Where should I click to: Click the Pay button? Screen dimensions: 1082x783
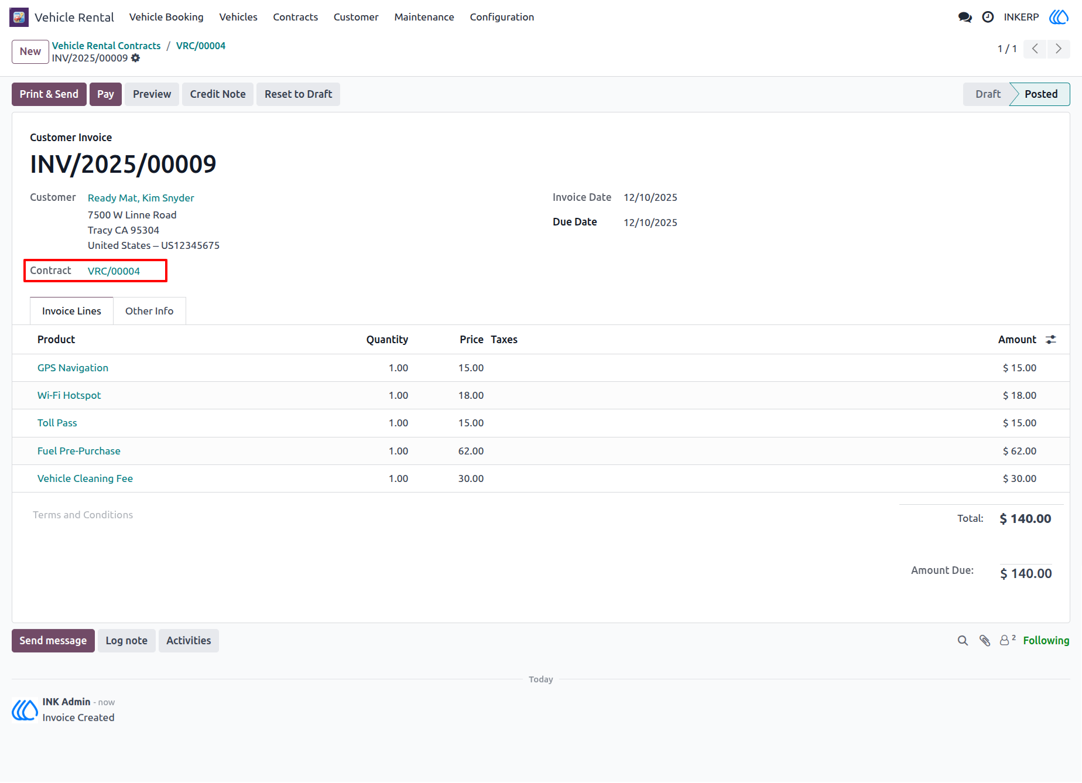click(105, 94)
